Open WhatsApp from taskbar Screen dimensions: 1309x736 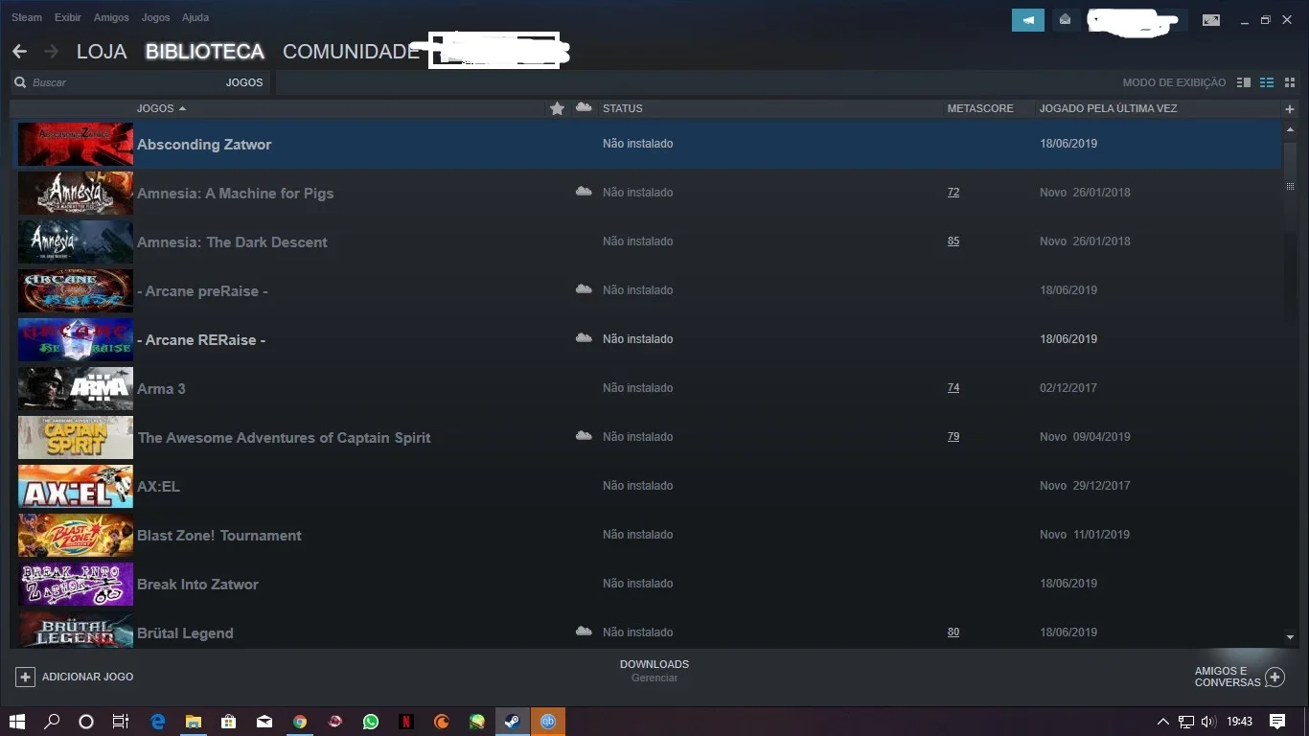point(371,722)
